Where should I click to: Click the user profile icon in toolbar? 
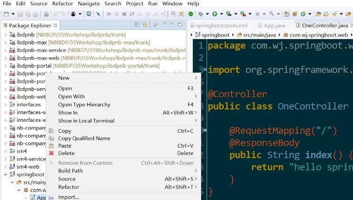pos(73,14)
